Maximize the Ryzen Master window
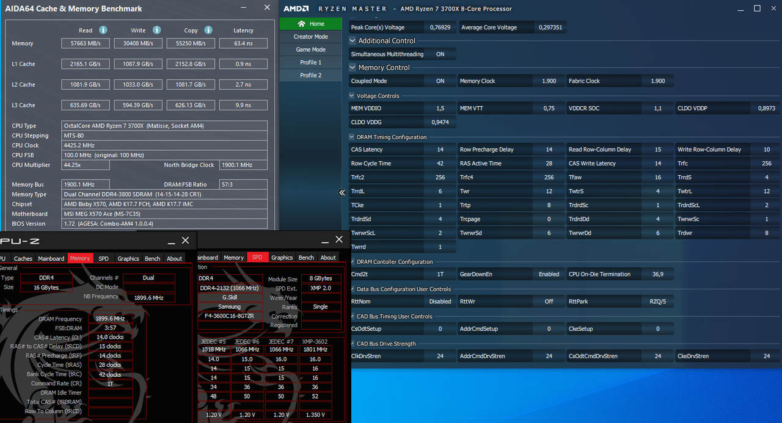Image resolution: width=782 pixels, height=423 pixels. point(757,9)
